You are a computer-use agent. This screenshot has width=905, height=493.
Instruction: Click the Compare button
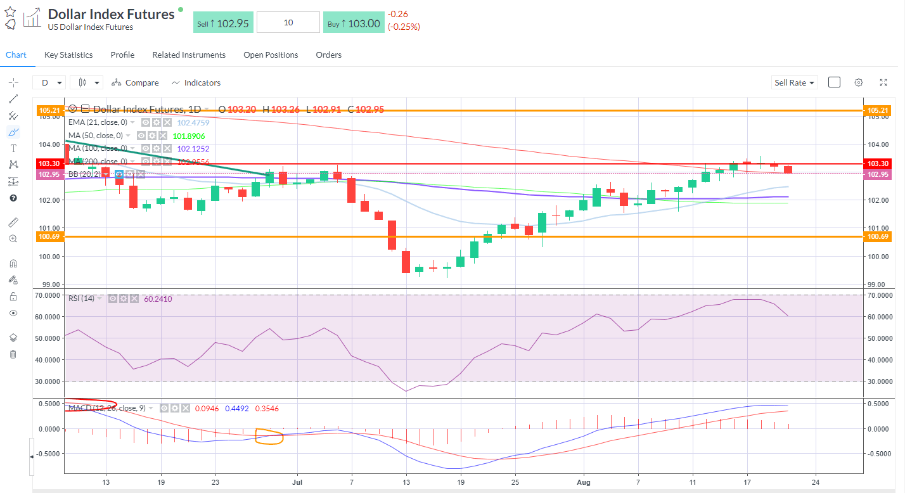[x=134, y=82]
